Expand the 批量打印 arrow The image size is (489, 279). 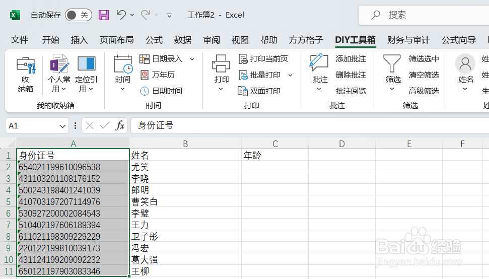291,75
